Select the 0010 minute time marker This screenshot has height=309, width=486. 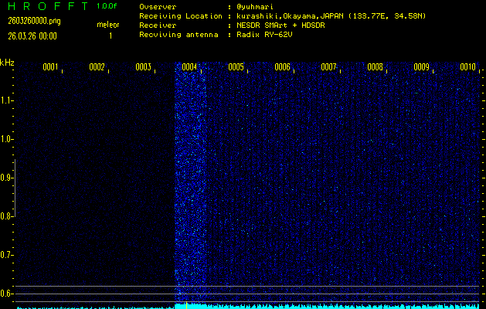coord(467,67)
